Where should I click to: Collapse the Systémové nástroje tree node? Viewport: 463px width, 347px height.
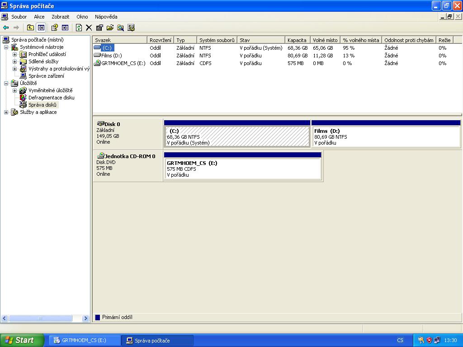tap(6, 47)
